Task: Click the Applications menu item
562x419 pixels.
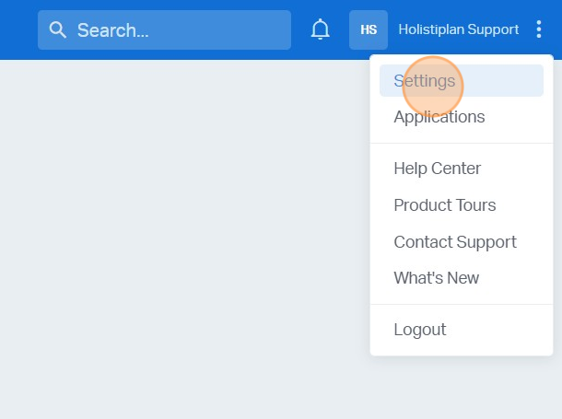Action: tap(439, 117)
